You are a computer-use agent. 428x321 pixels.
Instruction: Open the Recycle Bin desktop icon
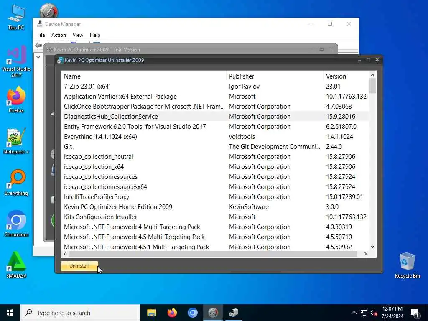click(407, 265)
